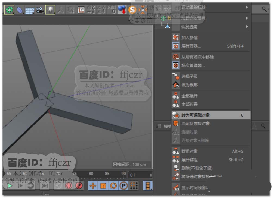Toggle scale keyframing orange square icon

click(x=103, y=186)
